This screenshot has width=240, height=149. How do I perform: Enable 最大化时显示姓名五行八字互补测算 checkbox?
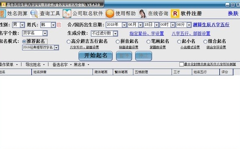click(182, 64)
